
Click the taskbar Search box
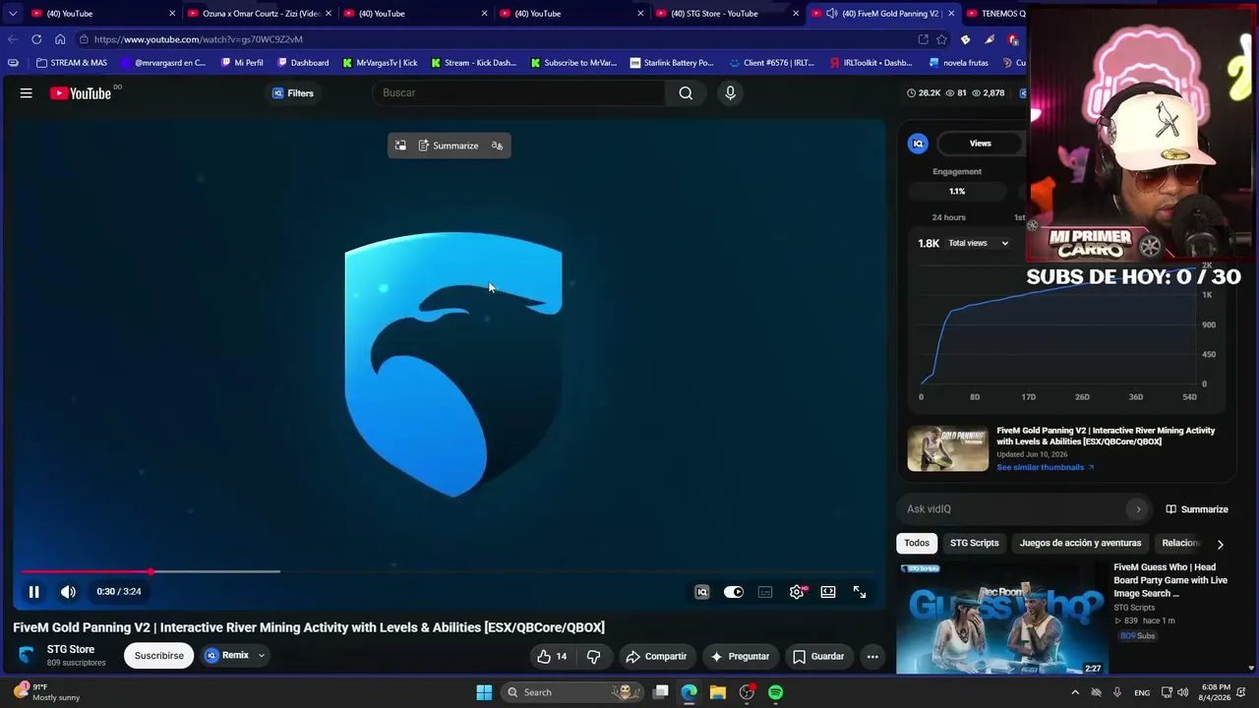pyautogui.click(x=573, y=692)
